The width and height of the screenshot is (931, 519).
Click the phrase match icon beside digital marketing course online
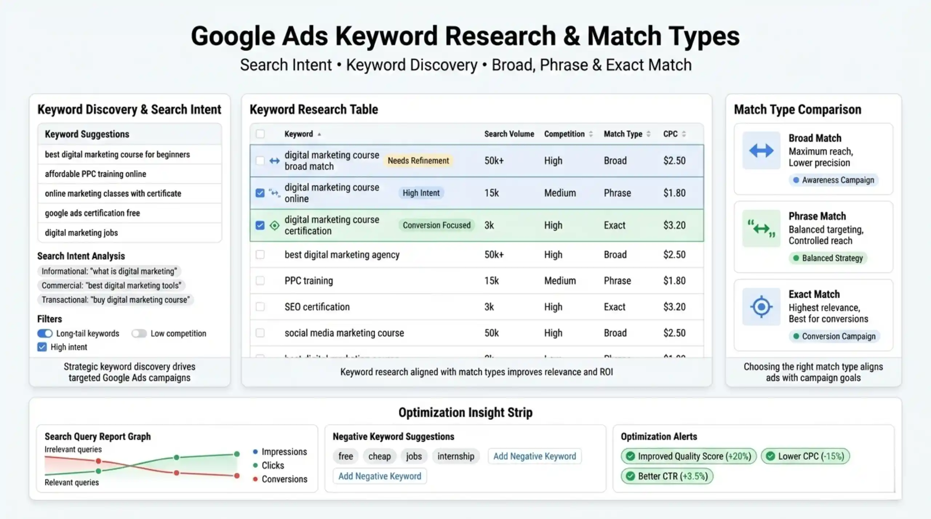point(275,193)
